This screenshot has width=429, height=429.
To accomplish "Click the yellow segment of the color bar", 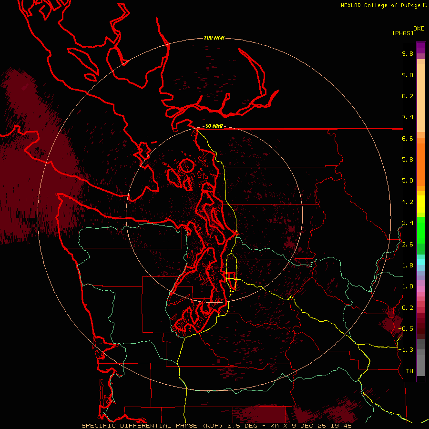I will click(421, 204).
